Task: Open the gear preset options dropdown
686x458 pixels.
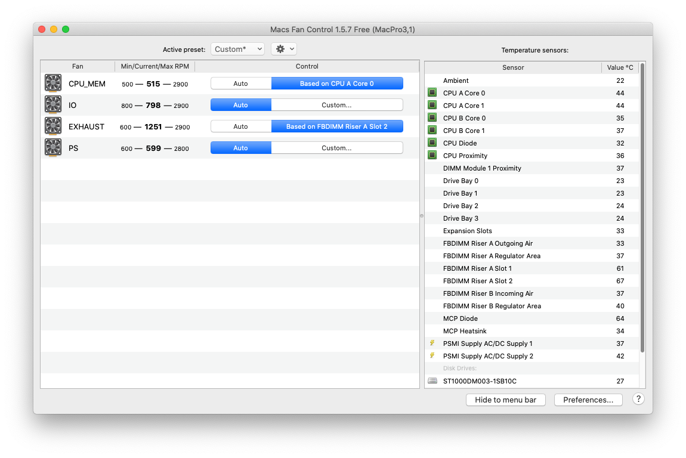Action: click(284, 49)
